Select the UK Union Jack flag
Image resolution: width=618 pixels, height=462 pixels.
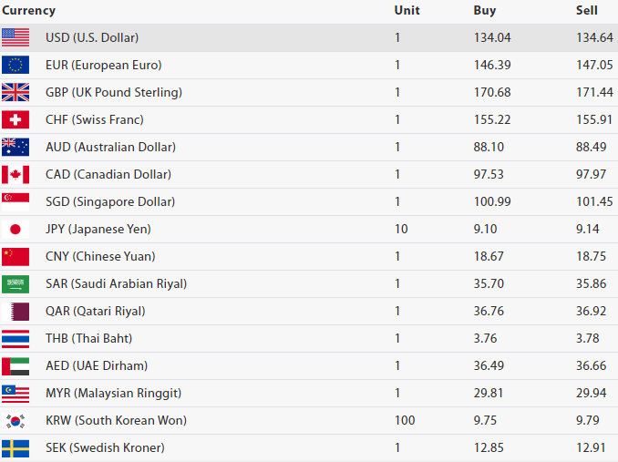coord(15,92)
